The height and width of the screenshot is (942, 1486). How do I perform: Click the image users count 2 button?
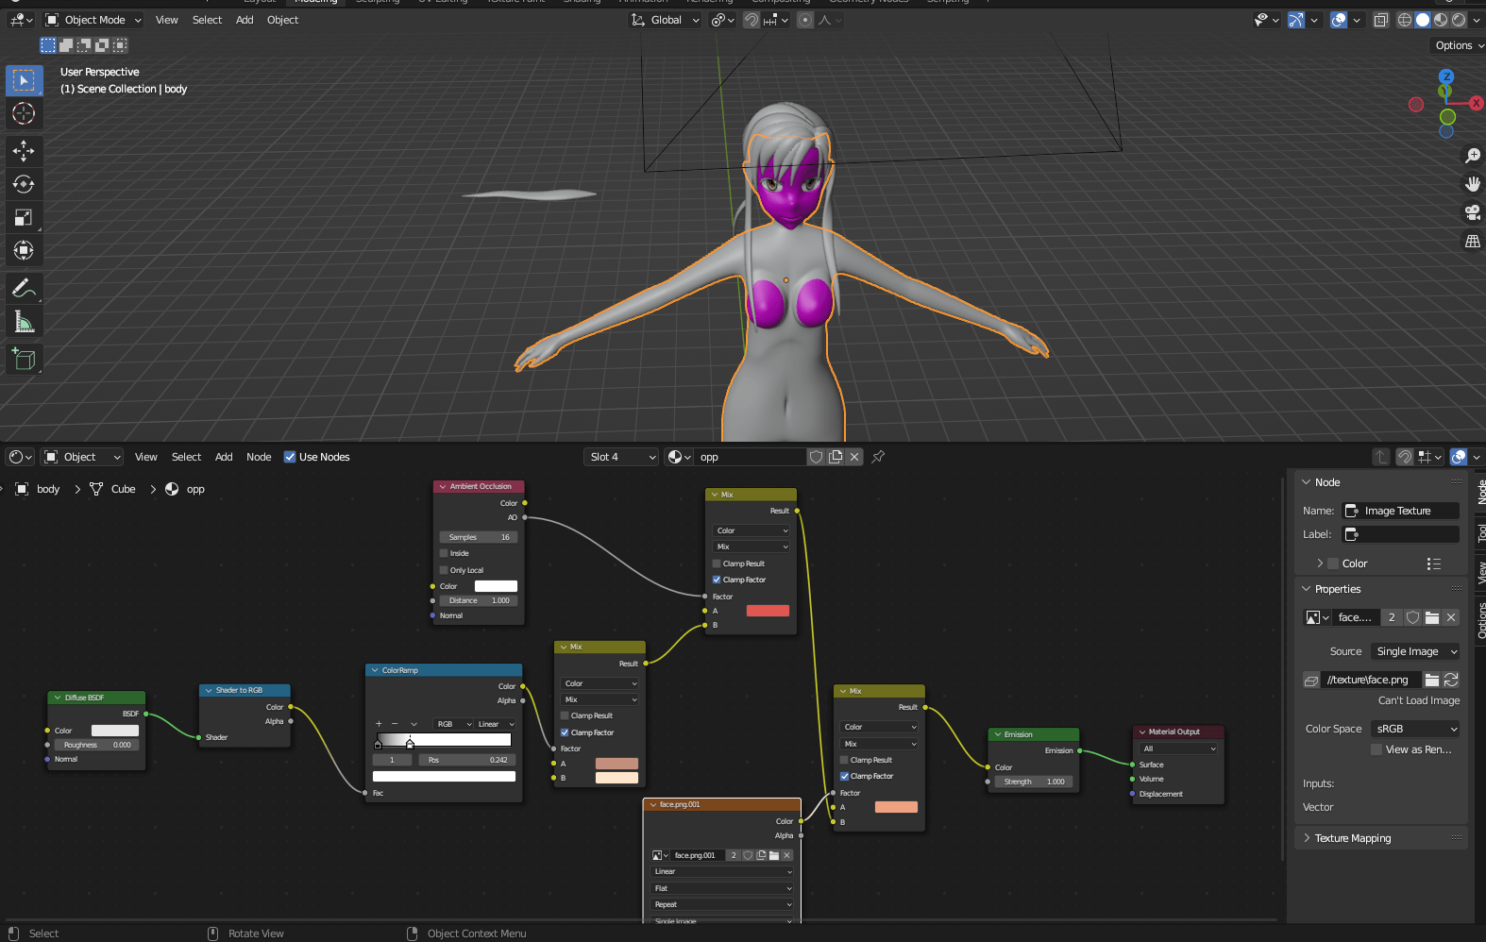1392,617
